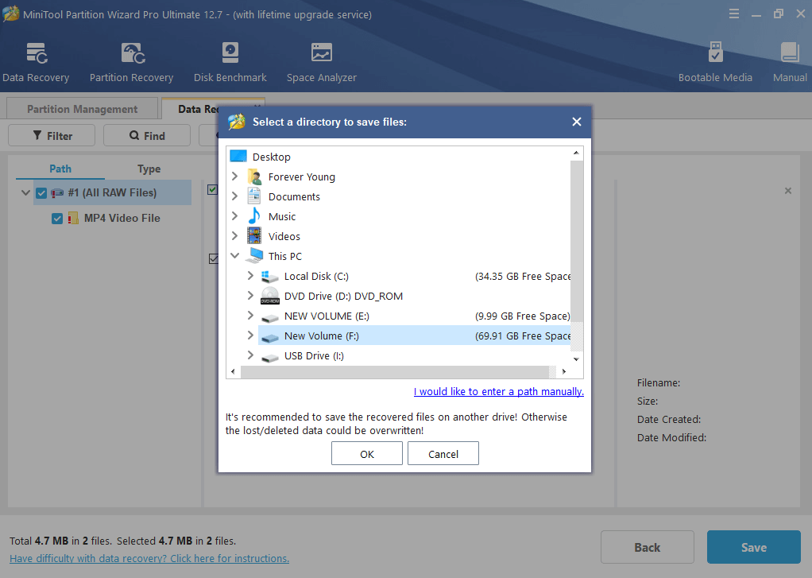Toggle the first file list checkbox

pos(212,189)
